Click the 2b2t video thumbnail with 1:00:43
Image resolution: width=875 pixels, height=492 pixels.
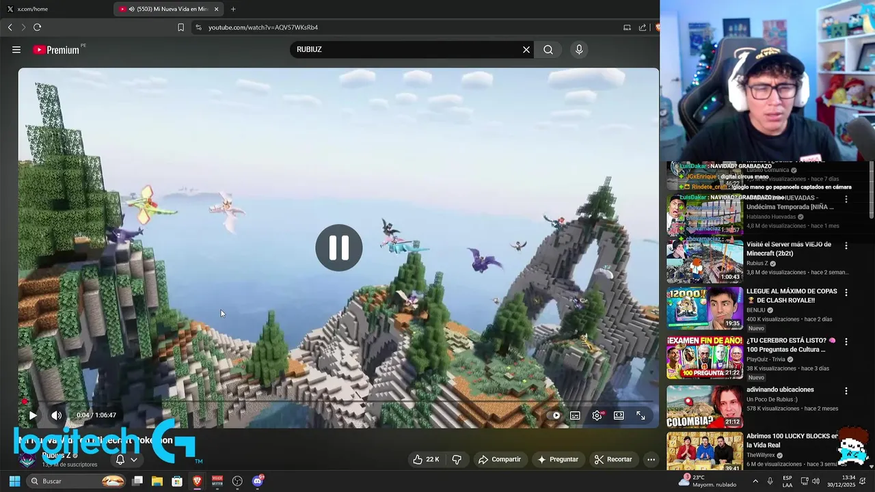tap(705, 261)
